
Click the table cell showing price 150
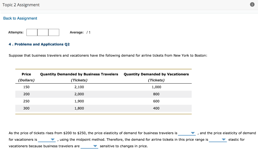[26, 87]
